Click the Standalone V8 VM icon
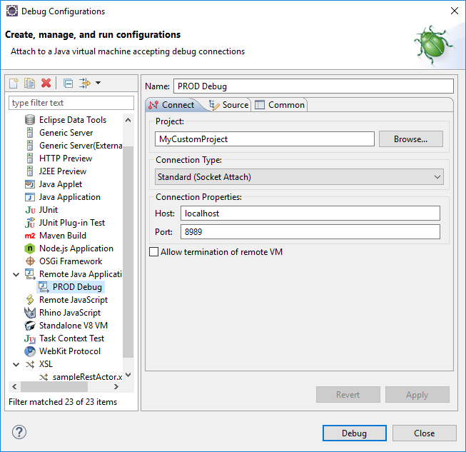The image size is (466, 452). pyautogui.click(x=30, y=326)
